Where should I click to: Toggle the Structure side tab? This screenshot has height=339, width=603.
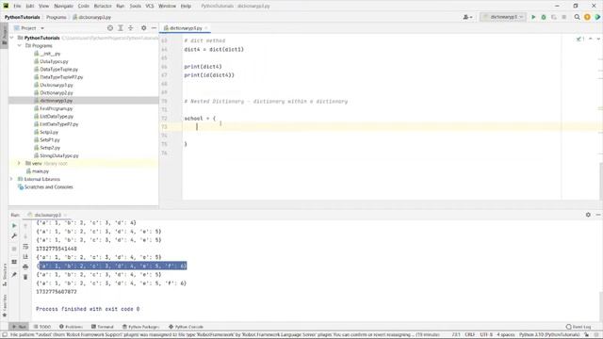point(5,274)
